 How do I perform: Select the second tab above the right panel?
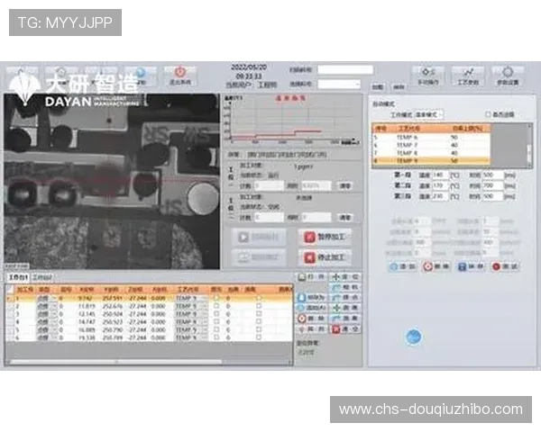[x=399, y=87]
